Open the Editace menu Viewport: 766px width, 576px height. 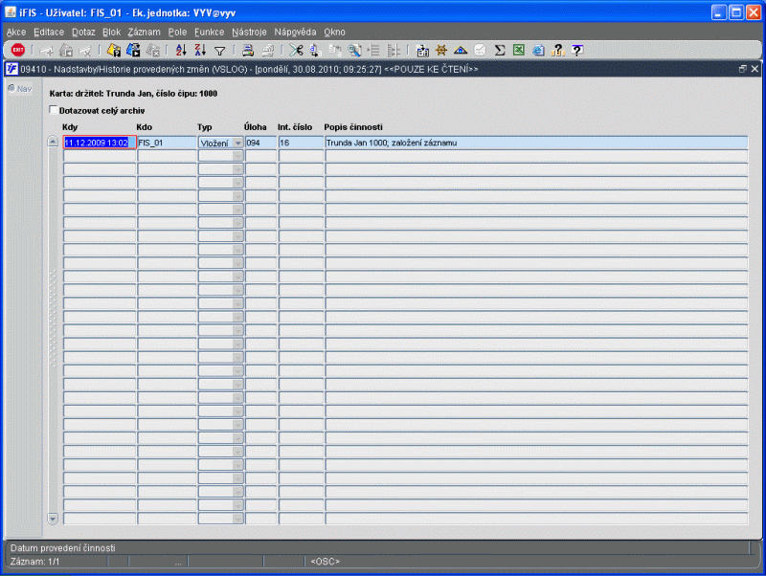(49, 32)
